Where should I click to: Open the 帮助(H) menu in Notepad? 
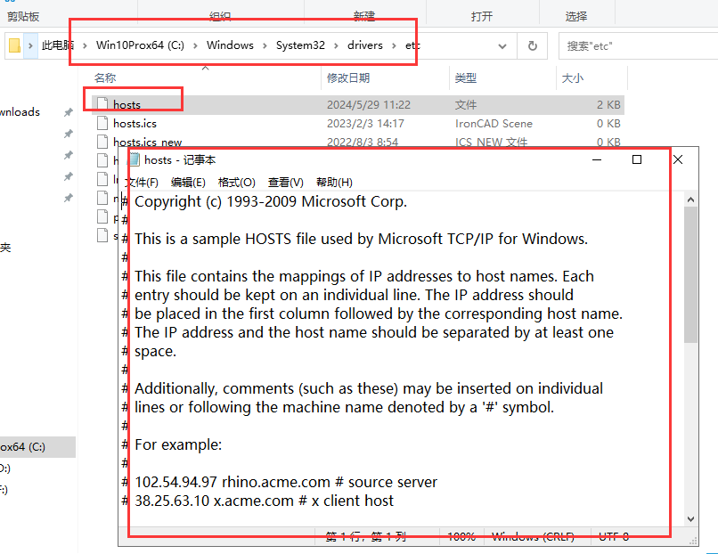(334, 183)
